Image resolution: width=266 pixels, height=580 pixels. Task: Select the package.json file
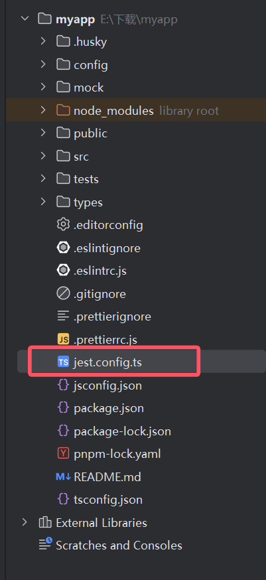[109, 408]
